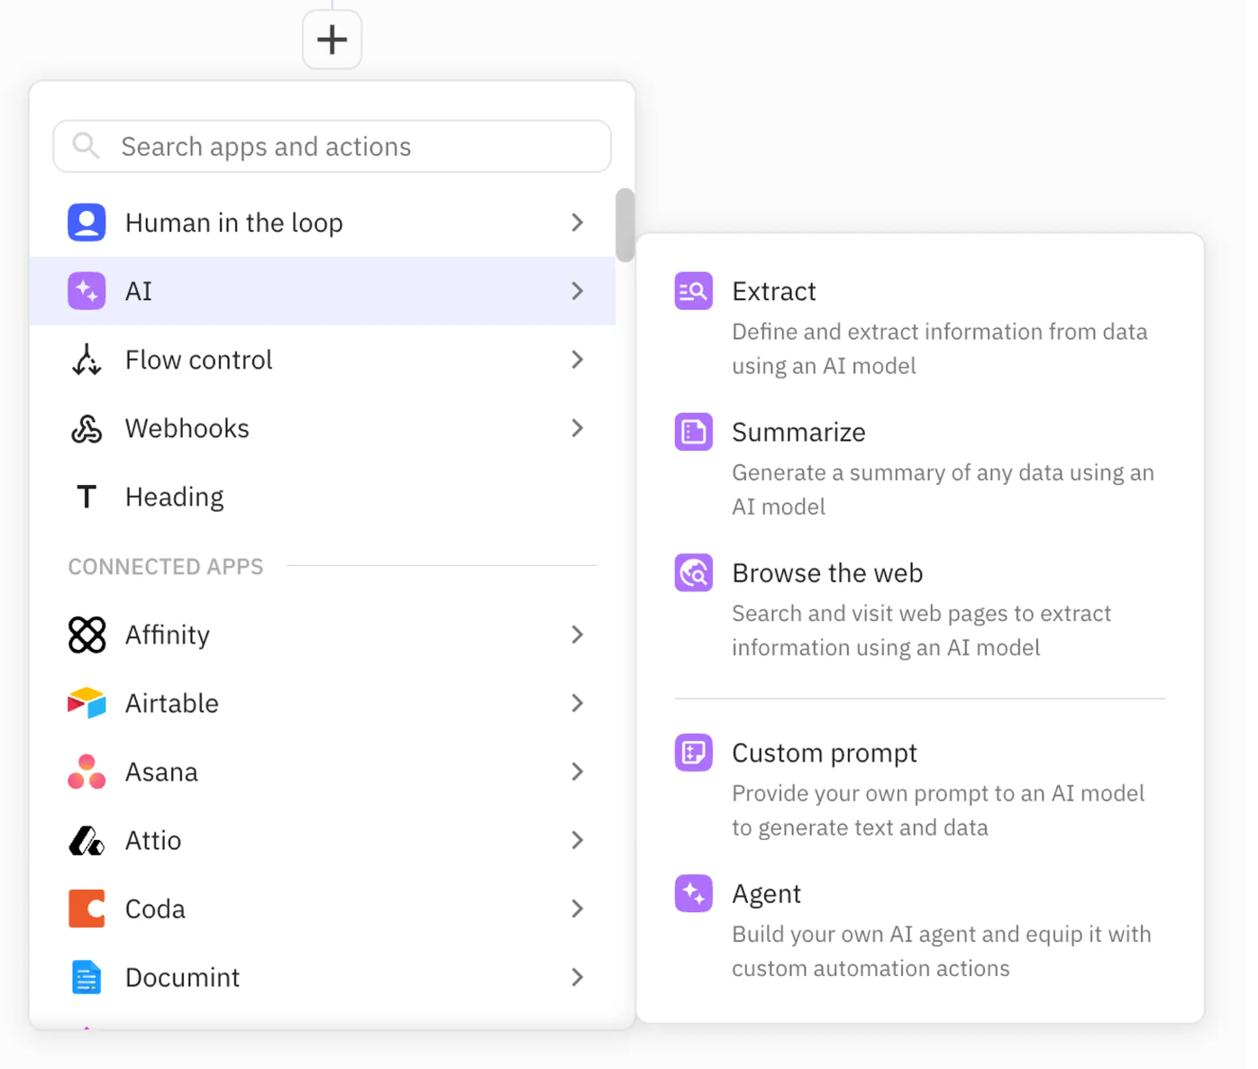Click the apps list scrollbar thumb
1258x1069 pixels.
[624, 224]
